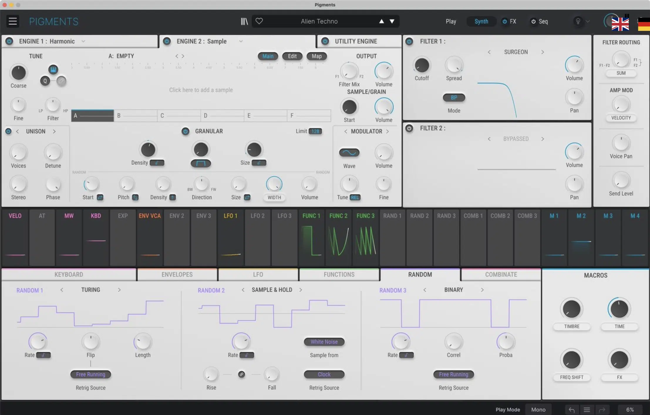Click here to add a sample area
Image resolution: width=650 pixels, height=415 pixels.
(x=201, y=90)
